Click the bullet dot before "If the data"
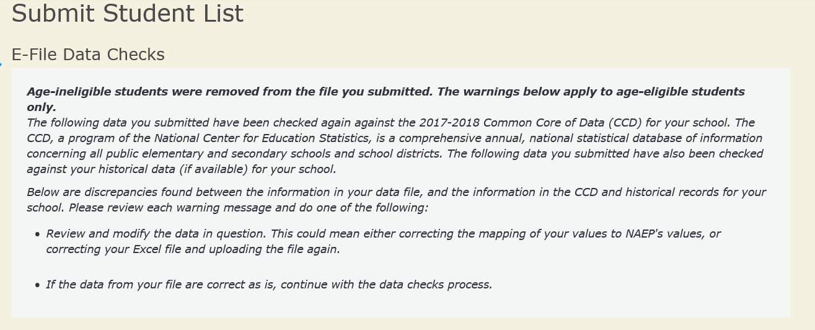This screenshot has width=815, height=330. 38,285
